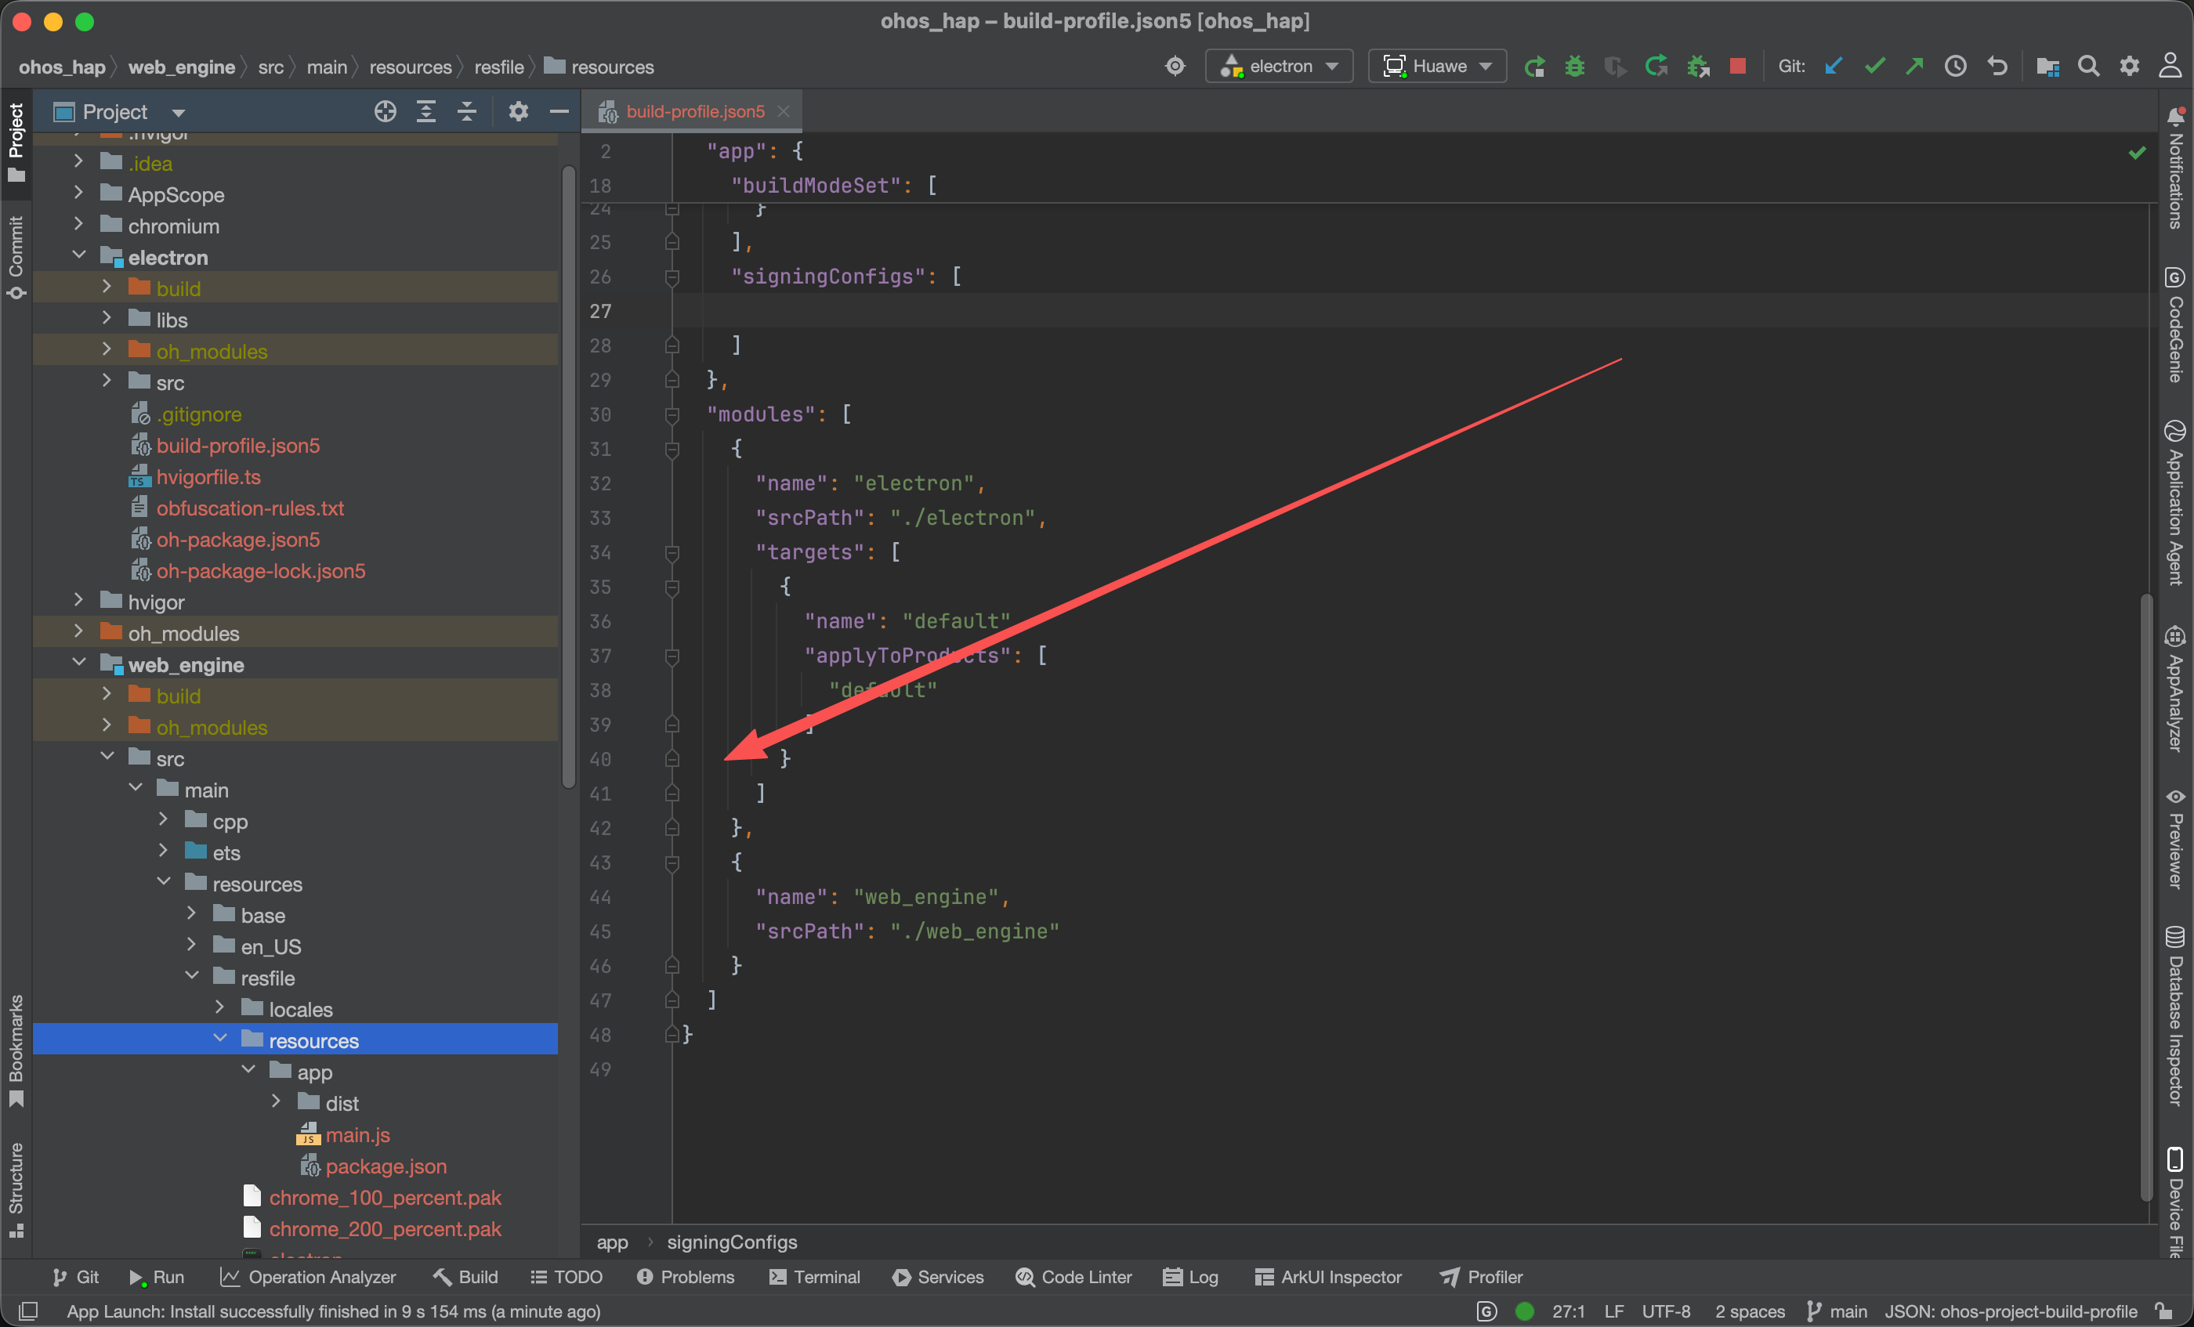The height and width of the screenshot is (1327, 2194).
Task: Click the user account avatar icon
Action: pos(2170,67)
